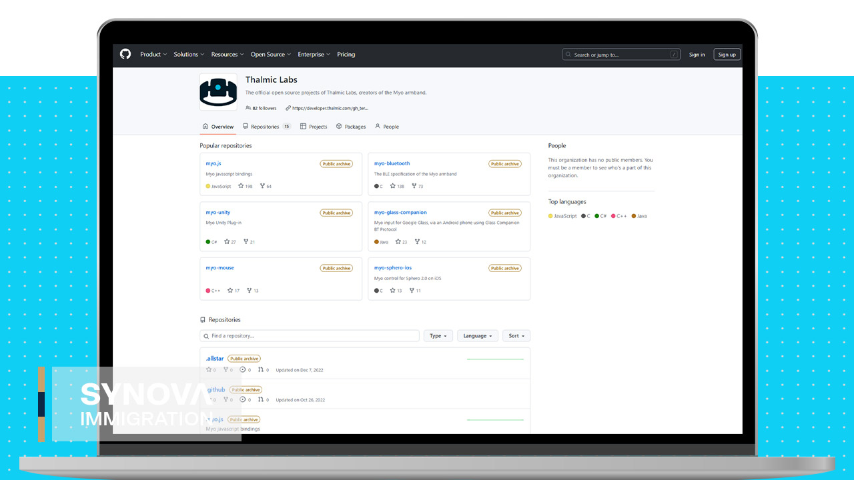Select JavaScript in Top languages
Image resolution: width=854 pixels, height=480 pixels.
[x=562, y=216]
